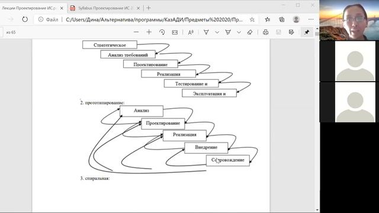The image size is (379, 213).
Task: Click the heading 2. прототипирование:
Action: tap(102, 102)
